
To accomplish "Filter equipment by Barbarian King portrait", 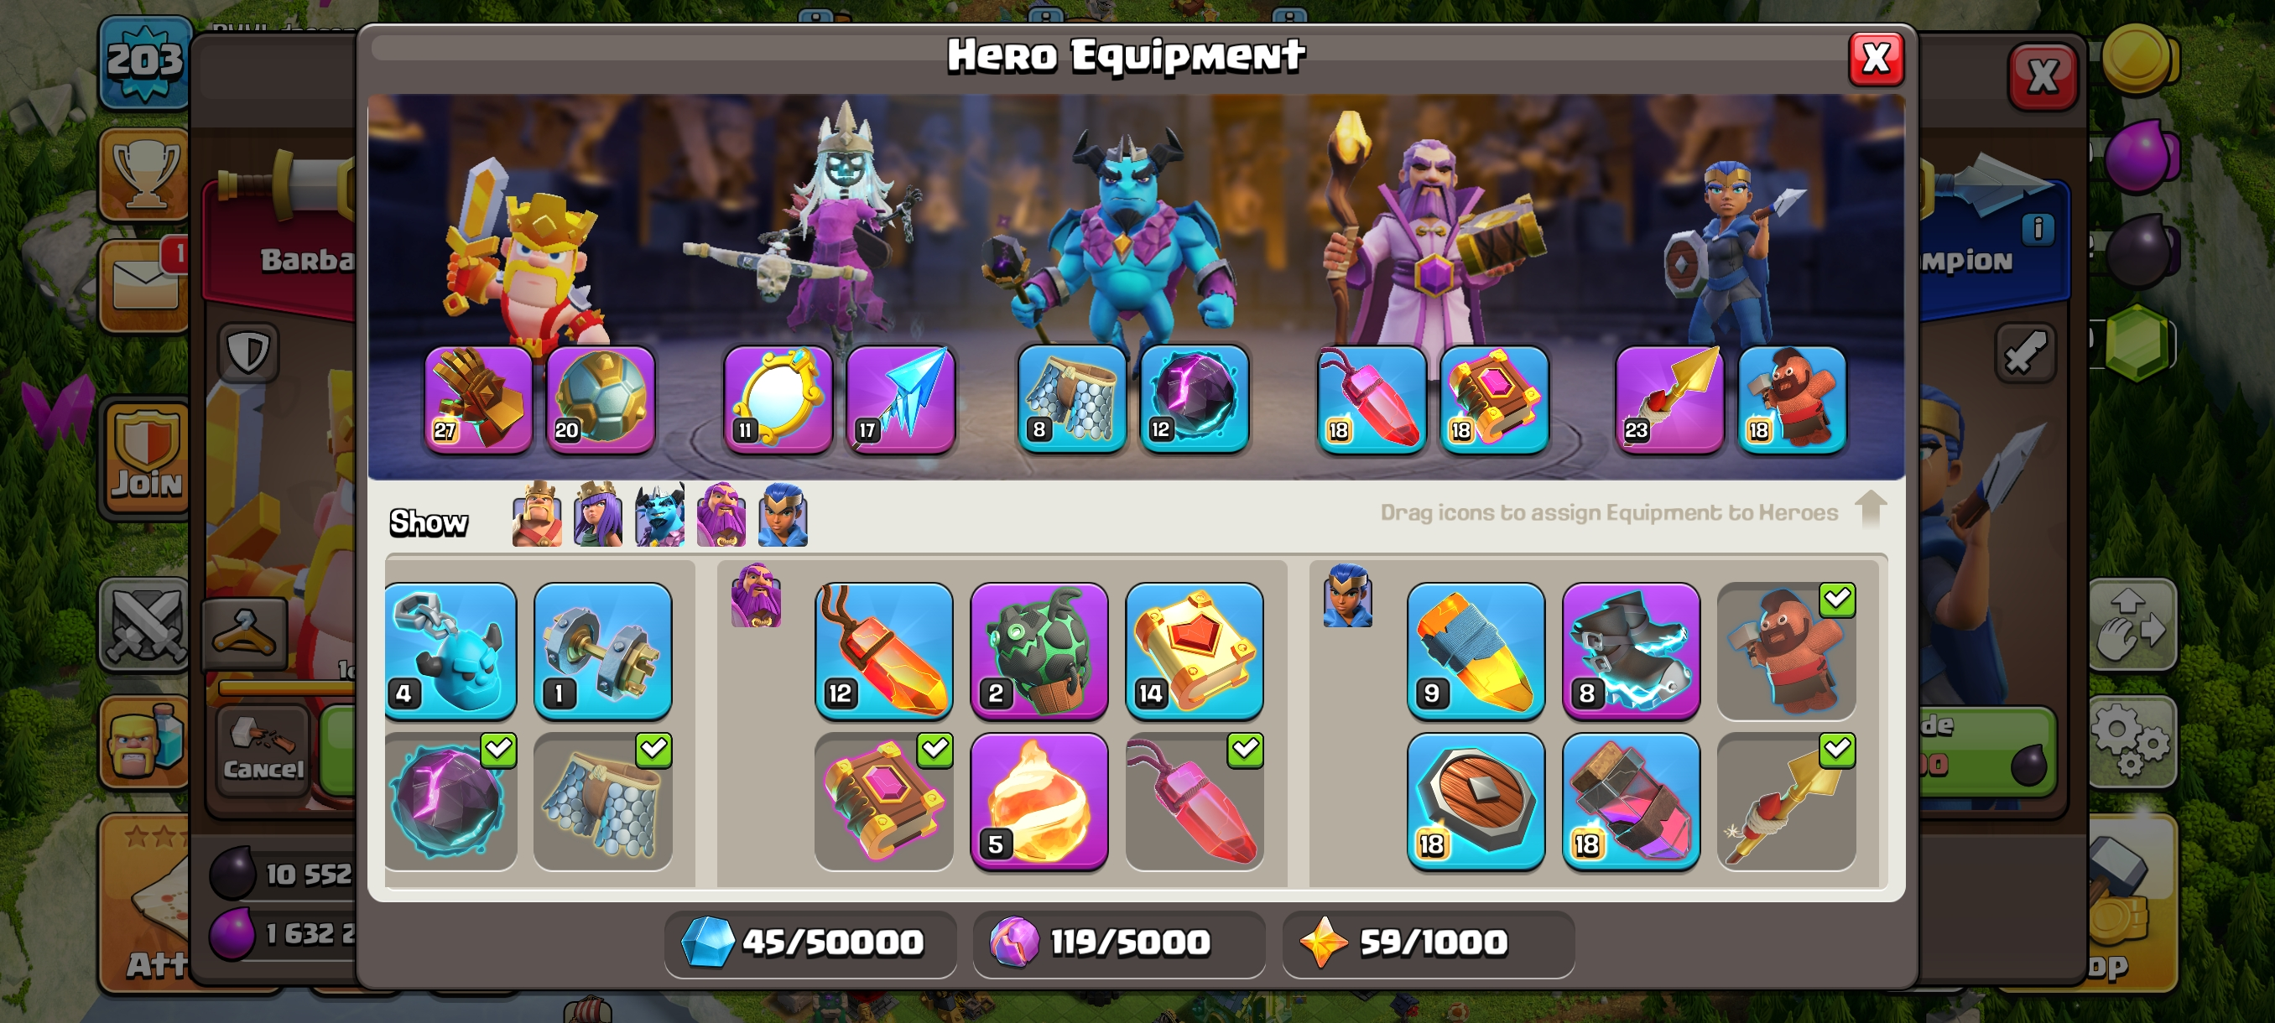I will [x=537, y=515].
